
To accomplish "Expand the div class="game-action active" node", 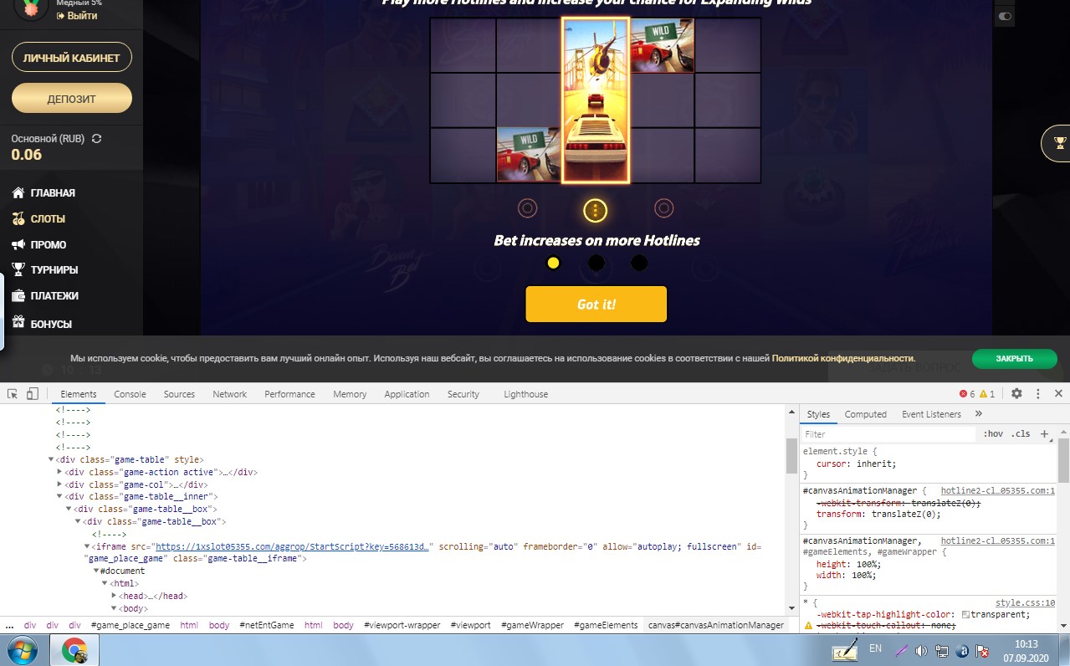I will click(60, 472).
